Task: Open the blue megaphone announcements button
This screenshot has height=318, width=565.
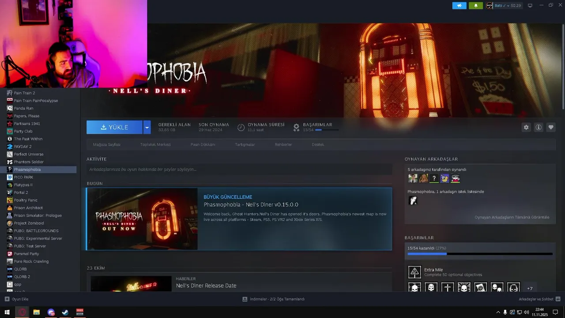Action: coord(459,6)
